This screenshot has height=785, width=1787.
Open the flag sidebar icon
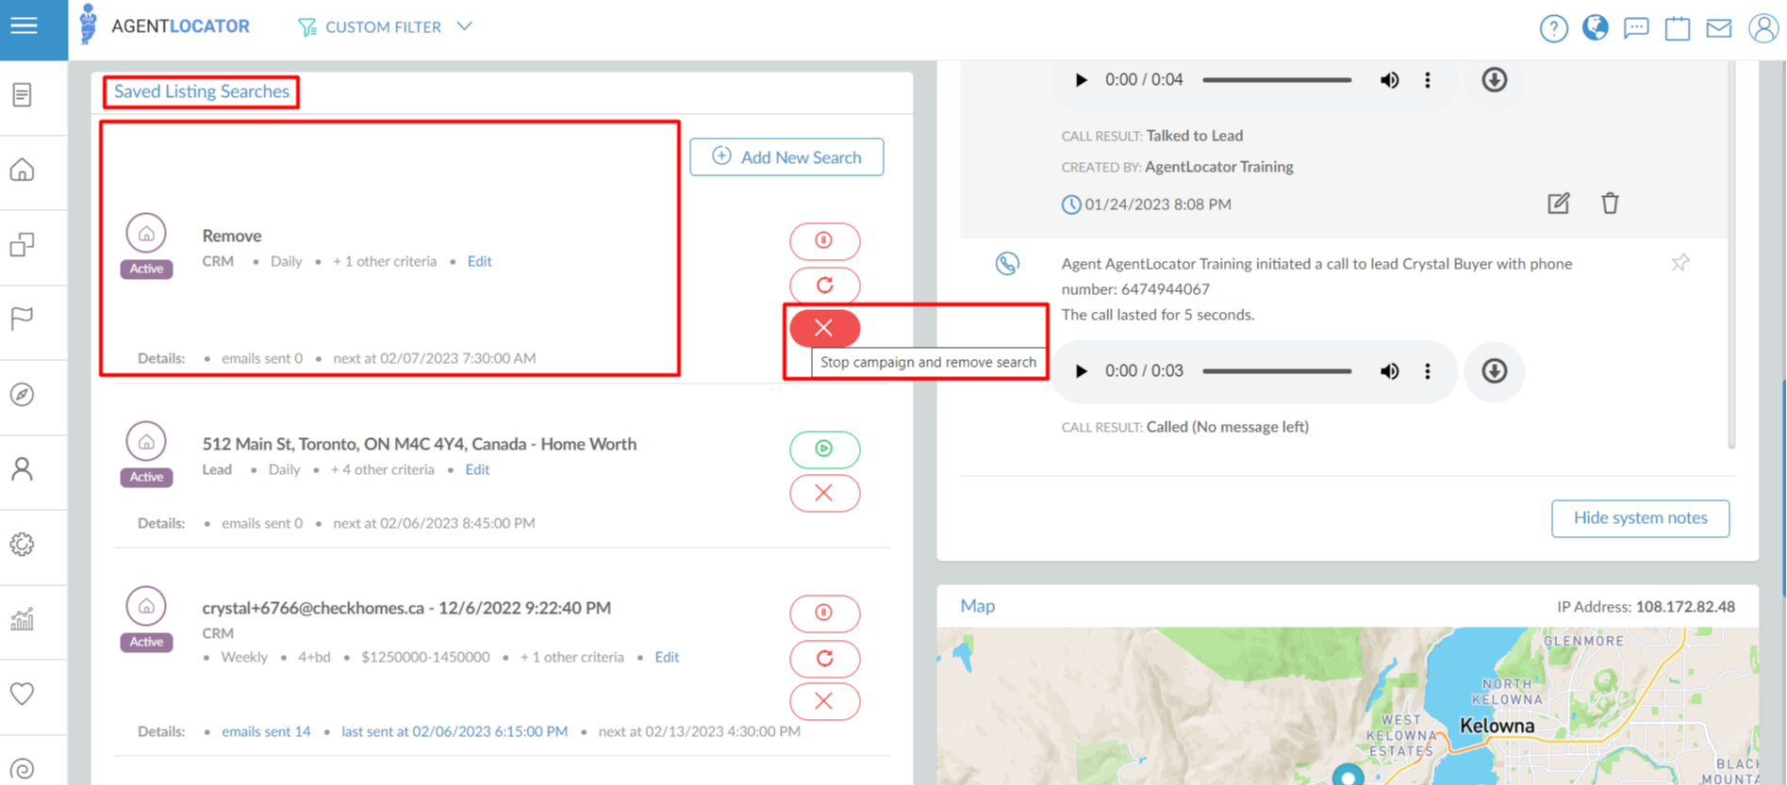(x=23, y=319)
